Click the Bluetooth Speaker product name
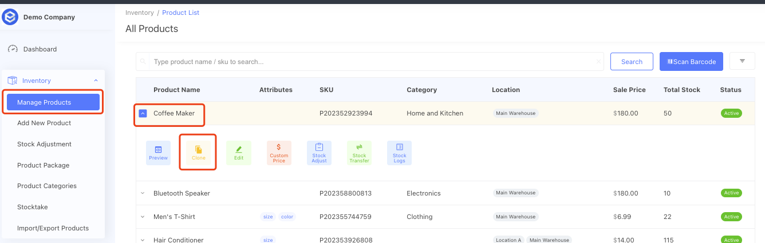The height and width of the screenshot is (243, 765). 182,193
